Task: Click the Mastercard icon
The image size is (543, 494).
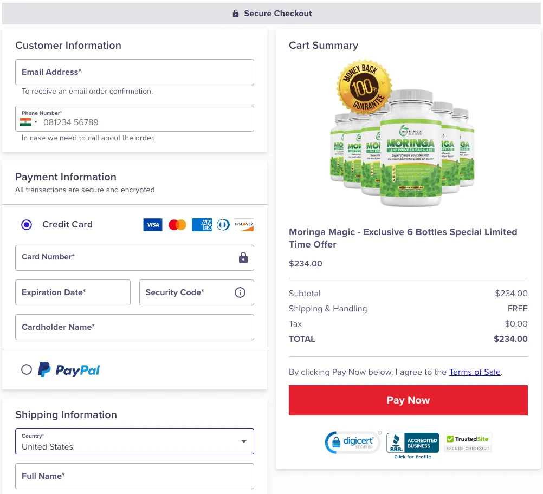Action: click(177, 224)
